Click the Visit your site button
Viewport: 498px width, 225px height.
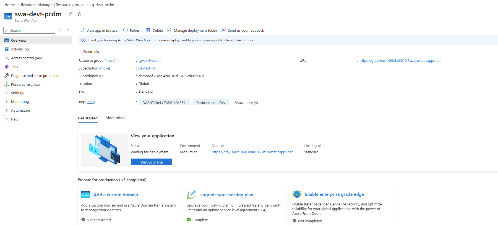[152, 162]
